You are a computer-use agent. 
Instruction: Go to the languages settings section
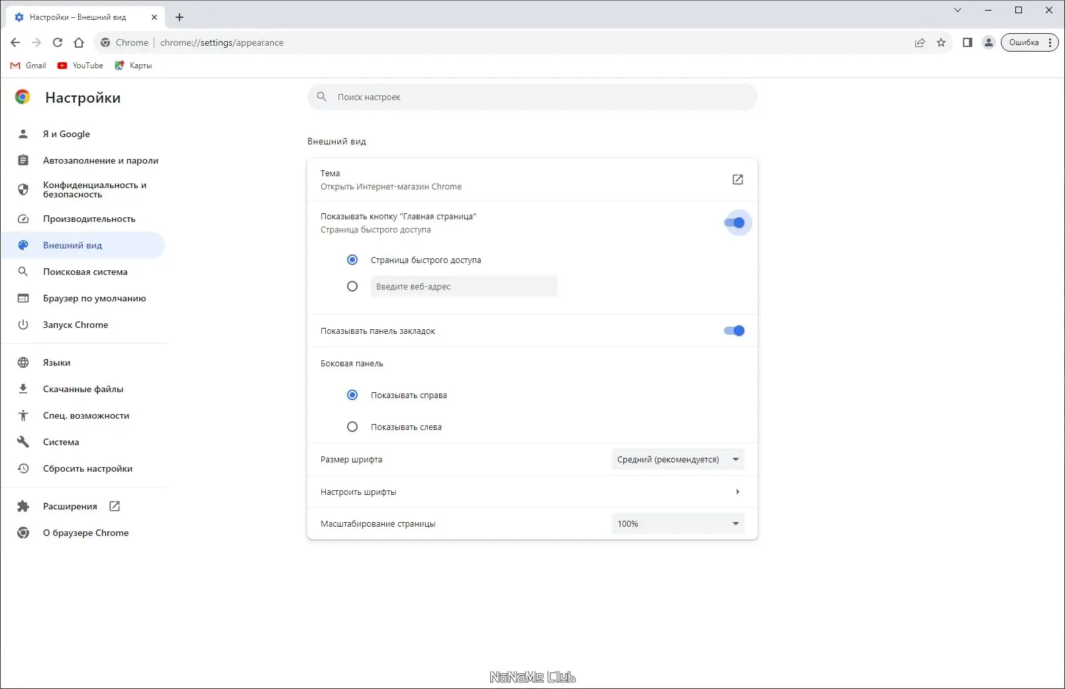tap(56, 362)
